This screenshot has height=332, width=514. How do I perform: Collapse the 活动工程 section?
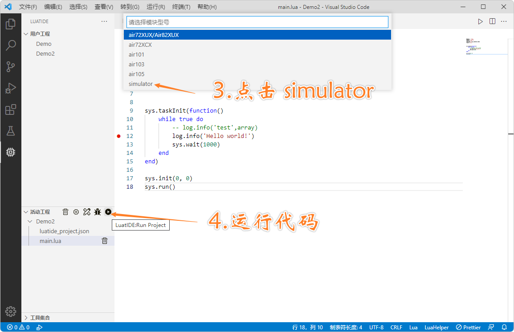click(x=26, y=212)
